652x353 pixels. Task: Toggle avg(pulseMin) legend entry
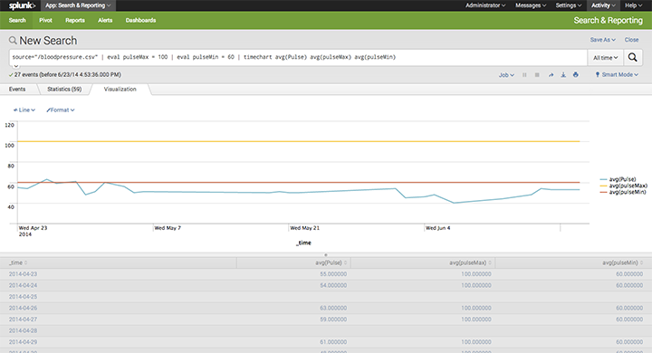click(x=623, y=192)
